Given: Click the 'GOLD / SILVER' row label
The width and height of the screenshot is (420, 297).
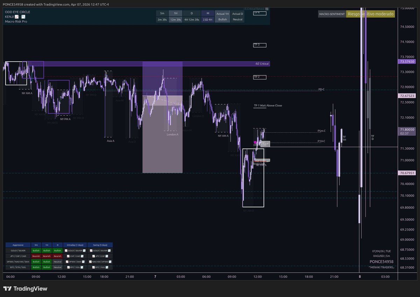Looking at the screenshot, I should click(18, 250).
